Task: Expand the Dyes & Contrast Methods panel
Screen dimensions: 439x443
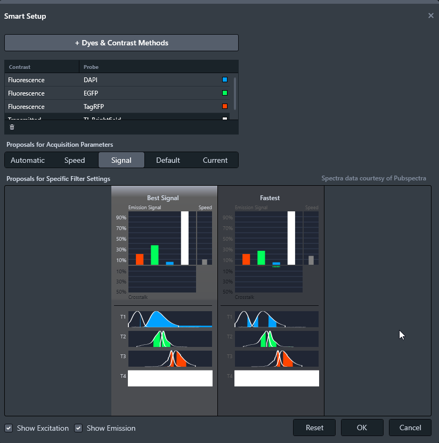Action: pyautogui.click(x=121, y=43)
